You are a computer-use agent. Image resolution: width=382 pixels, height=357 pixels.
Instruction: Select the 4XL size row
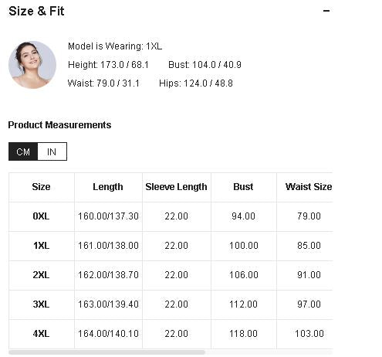tap(171, 334)
